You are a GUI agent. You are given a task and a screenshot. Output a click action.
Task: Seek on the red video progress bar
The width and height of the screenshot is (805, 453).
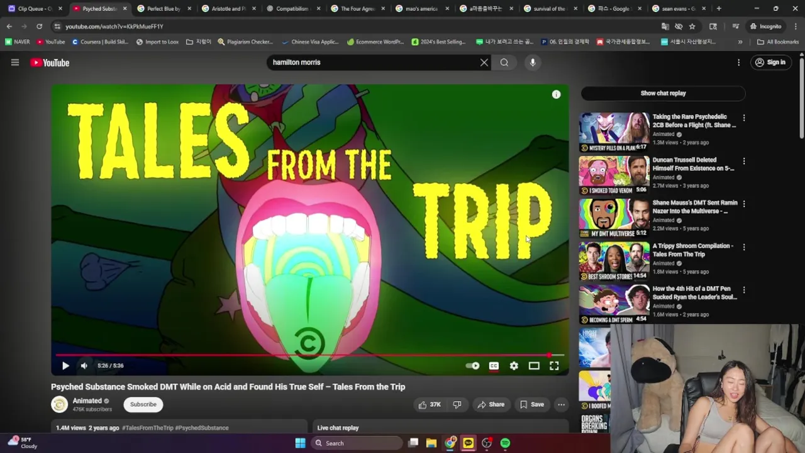309,355
